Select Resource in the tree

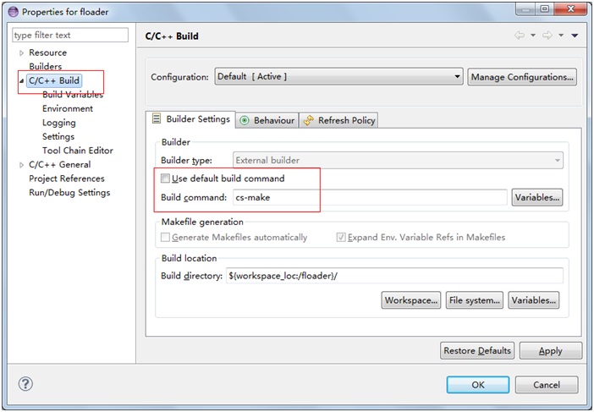pos(47,52)
